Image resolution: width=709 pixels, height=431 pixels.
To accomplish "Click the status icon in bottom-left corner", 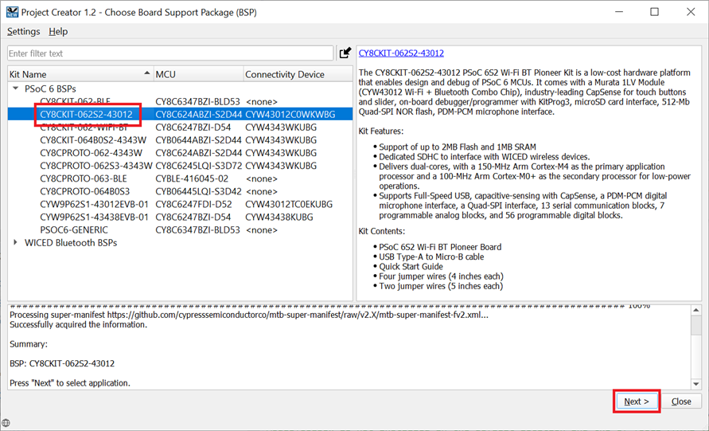I will tap(6, 424).
